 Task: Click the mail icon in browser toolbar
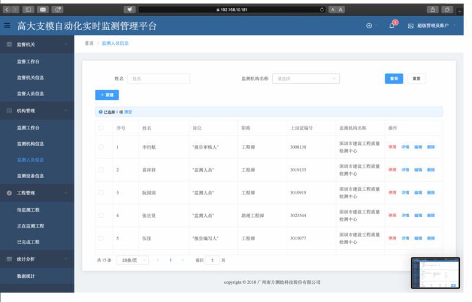(x=42, y=9)
